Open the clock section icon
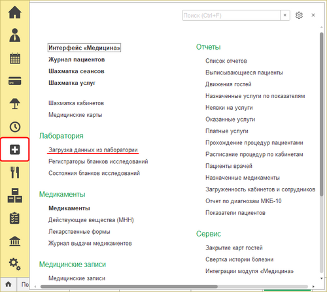This screenshot has height=292, width=327. [x=15, y=127]
